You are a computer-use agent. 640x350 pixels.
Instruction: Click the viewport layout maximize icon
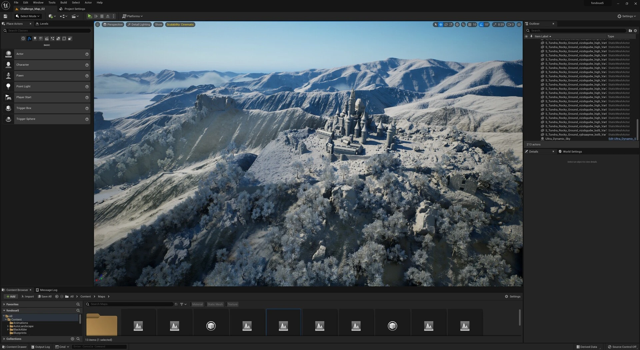(x=519, y=25)
